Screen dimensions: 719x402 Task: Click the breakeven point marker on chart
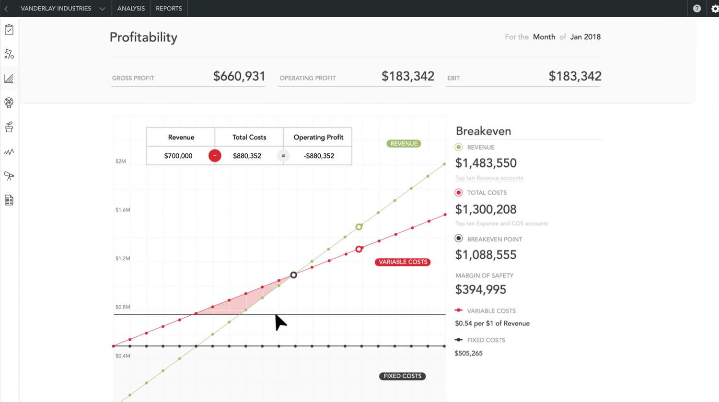point(294,275)
